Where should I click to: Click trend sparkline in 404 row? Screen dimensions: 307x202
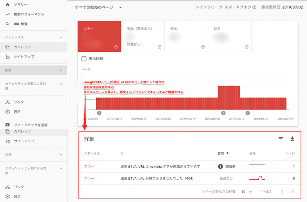[257, 178]
